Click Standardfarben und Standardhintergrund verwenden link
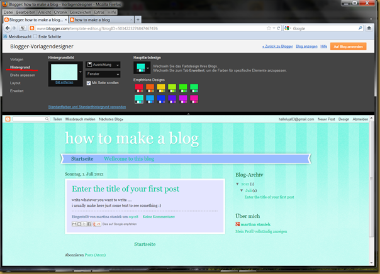This screenshot has height=274, width=380. point(87,107)
